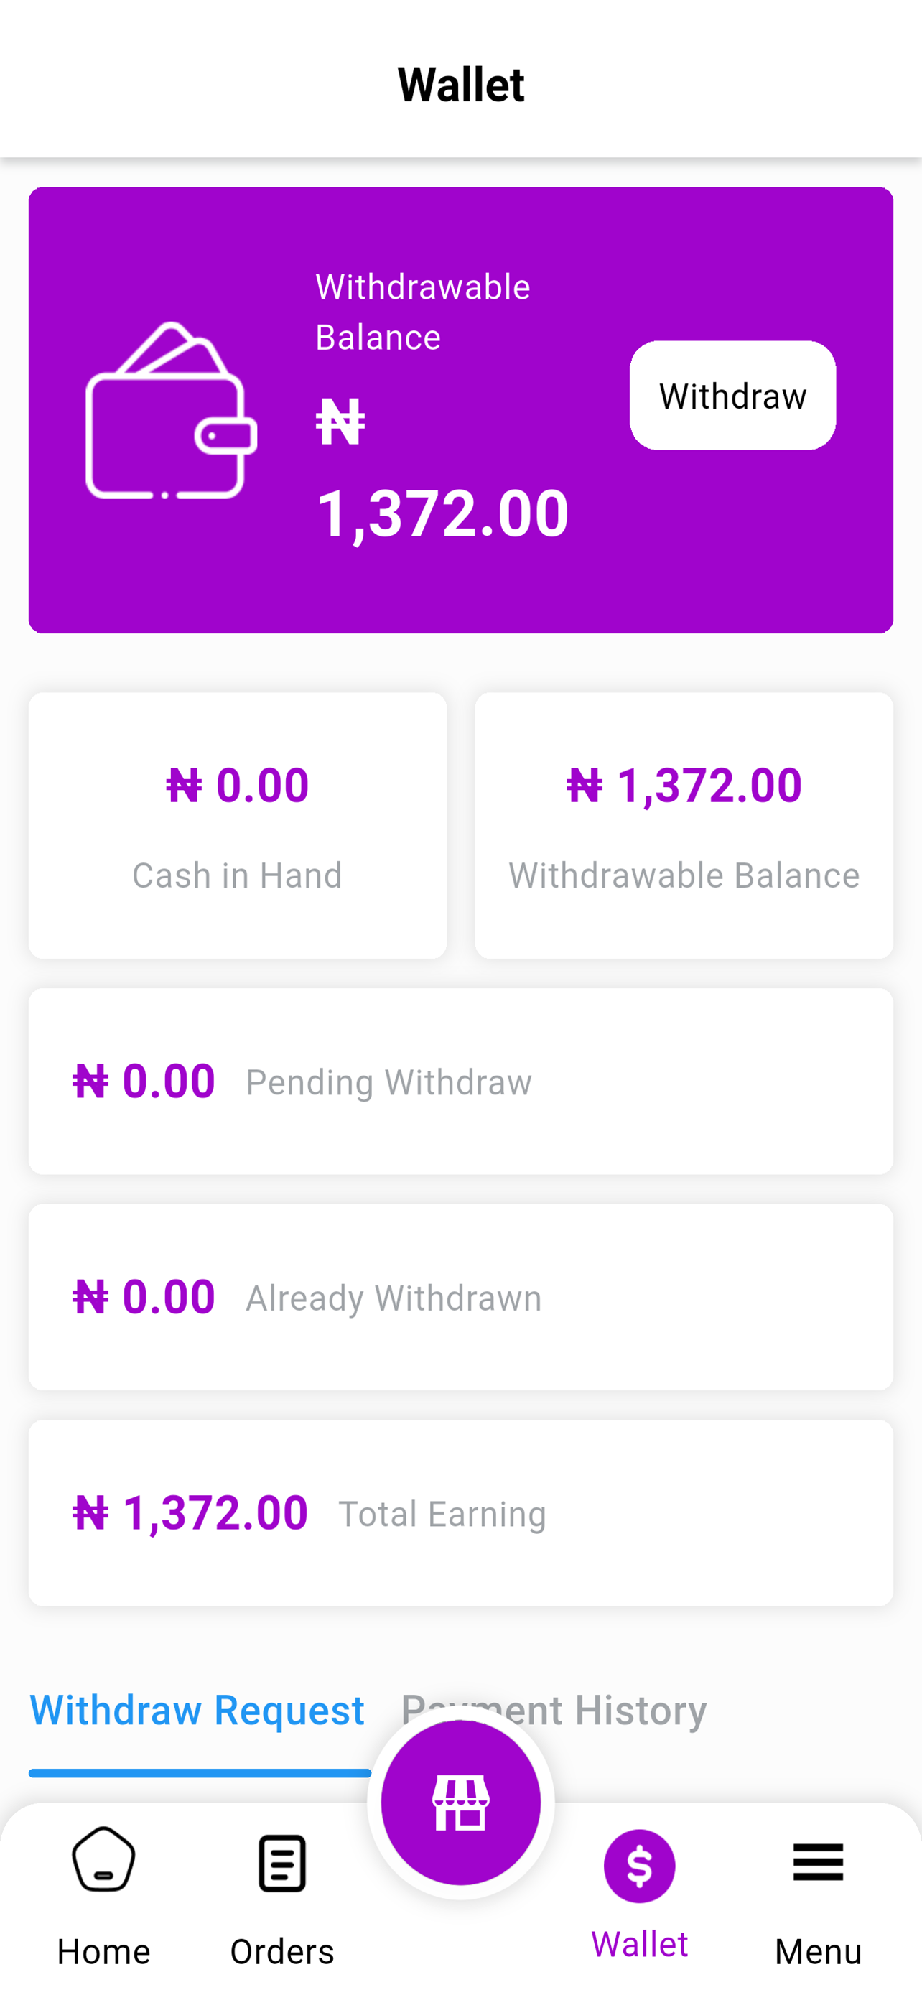
Task: Open the Orders list icon
Action: 281,1863
